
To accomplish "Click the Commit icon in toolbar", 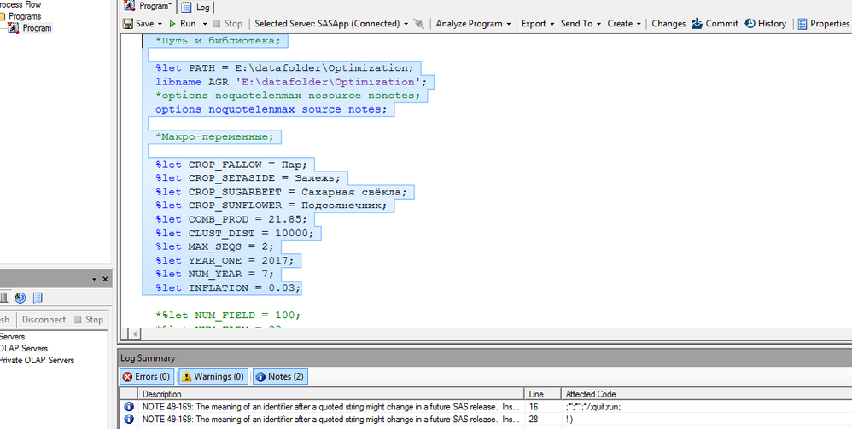I will point(697,24).
